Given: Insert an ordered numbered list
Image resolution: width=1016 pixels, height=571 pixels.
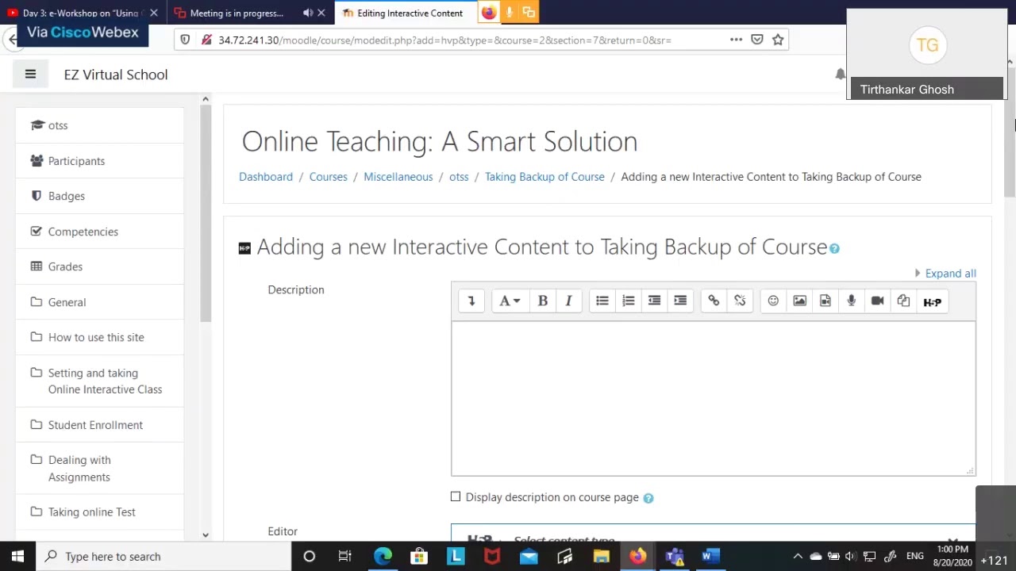Looking at the screenshot, I should click(628, 301).
